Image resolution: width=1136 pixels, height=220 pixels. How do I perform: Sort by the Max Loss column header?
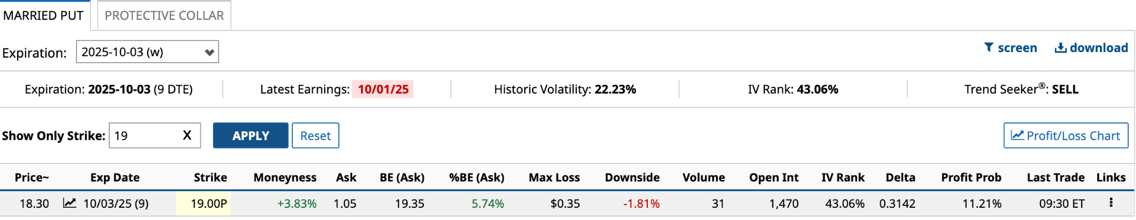(x=554, y=177)
